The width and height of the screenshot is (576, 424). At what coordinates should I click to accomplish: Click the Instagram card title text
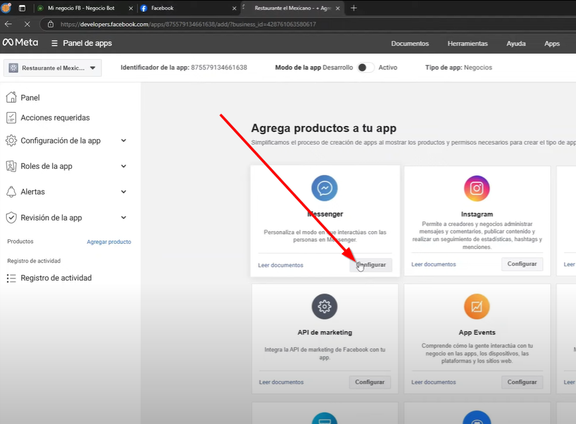477,215
